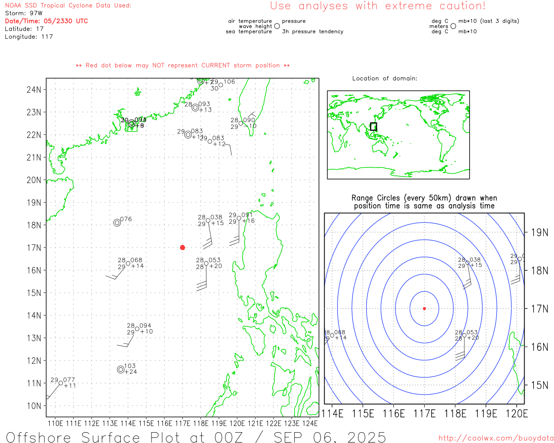Click the 114E label on range circles panel
The width and height of the screenshot is (554, 443).
[332, 414]
